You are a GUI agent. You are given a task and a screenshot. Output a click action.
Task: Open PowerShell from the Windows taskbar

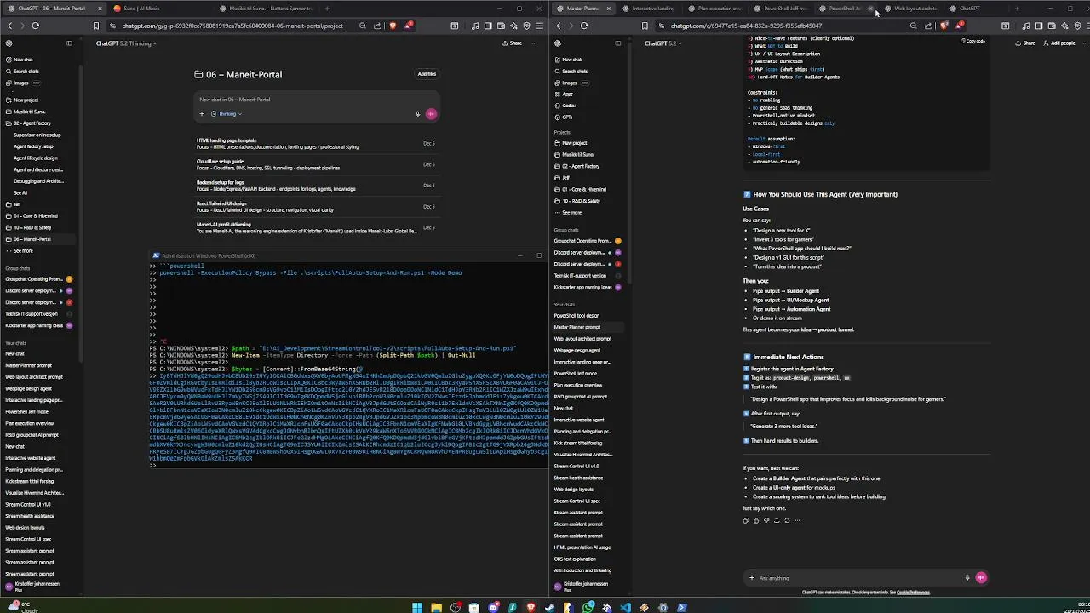coord(682,607)
